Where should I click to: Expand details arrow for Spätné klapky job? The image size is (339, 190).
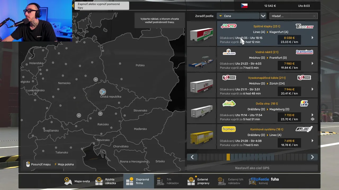click(313, 38)
